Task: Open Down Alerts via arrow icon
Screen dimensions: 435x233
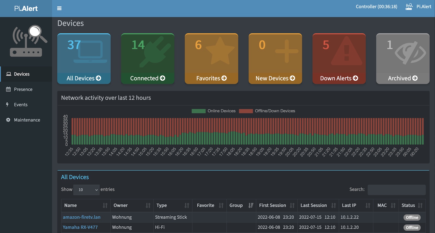Action: [x=355, y=78]
